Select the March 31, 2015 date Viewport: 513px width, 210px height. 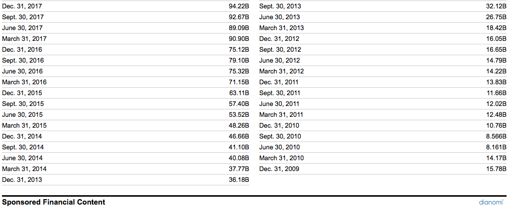pyautogui.click(x=24, y=126)
